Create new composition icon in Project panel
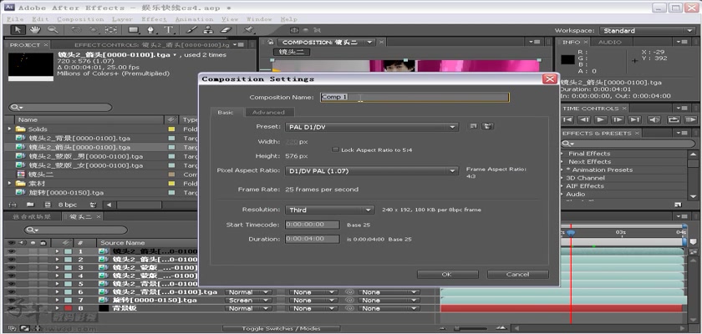The width and height of the screenshot is (702, 334). point(48,205)
